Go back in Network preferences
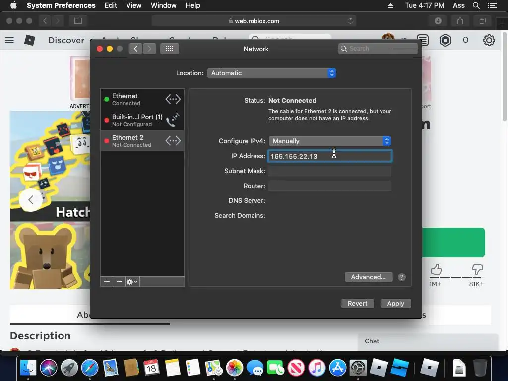 (x=135, y=49)
